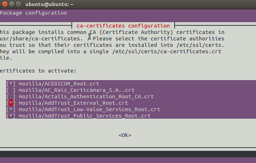Toggle the red highlighted AddTrust_External_Root asterisk
Image resolution: width=256 pixels, height=163 pixels.
[x=11, y=103]
